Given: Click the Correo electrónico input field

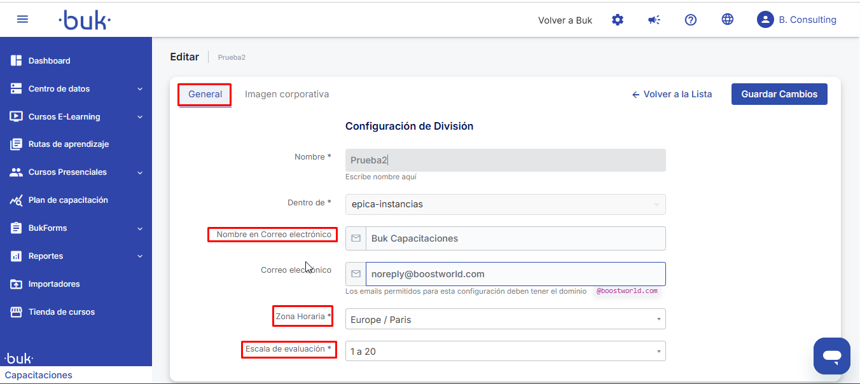Looking at the screenshot, I should 514,274.
